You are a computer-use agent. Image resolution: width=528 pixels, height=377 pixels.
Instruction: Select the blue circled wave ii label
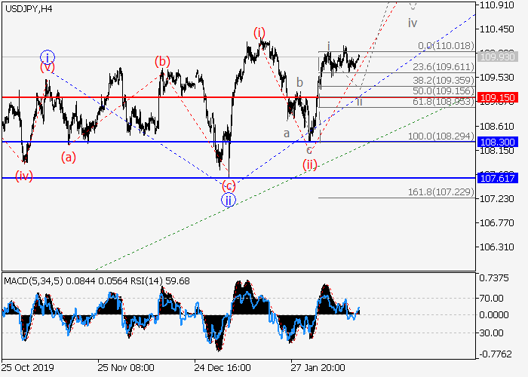(229, 200)
